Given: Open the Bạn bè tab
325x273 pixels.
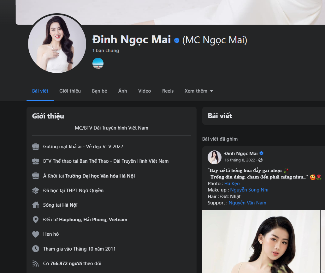Looking at the screenshot, I should coord(99,91).
